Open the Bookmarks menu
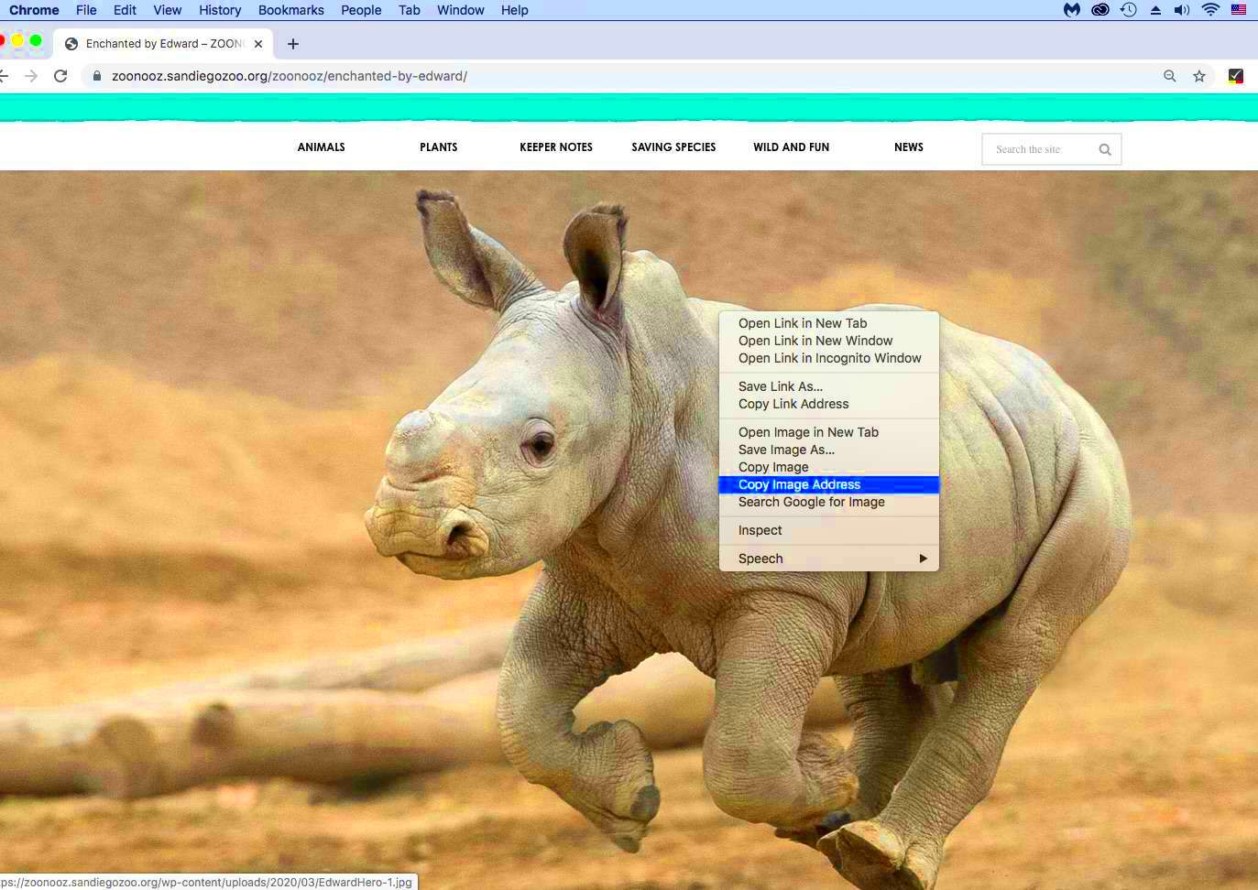The image size is (1258, 890). coord(291,10)
